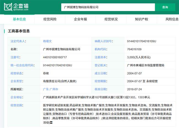Select 有限责任公司(自然人独资) text
Screen dimensions: 179x128
(60, 81)
